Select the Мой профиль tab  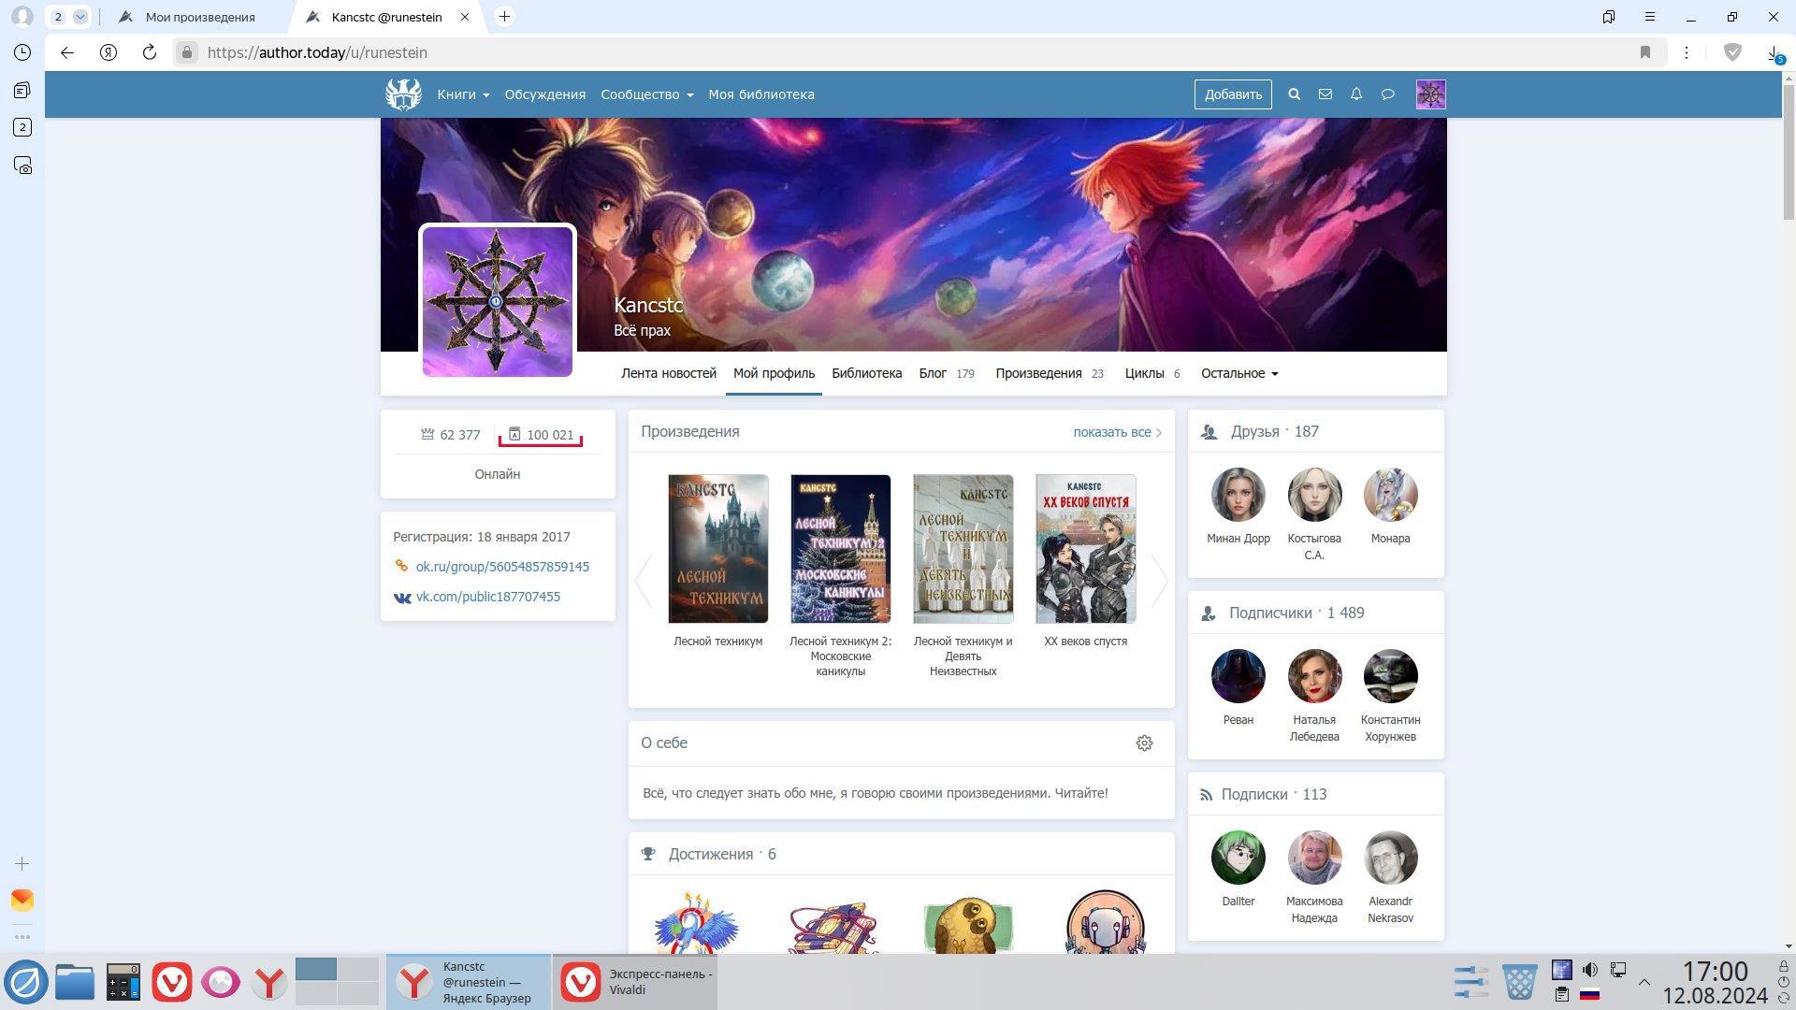[774, 373]
